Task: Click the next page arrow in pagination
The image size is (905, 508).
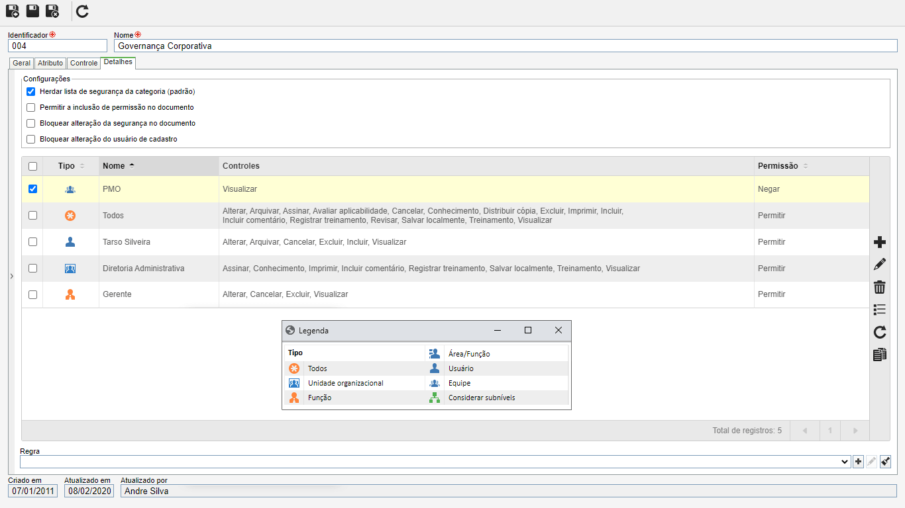Action: click(x=855, y=431)
